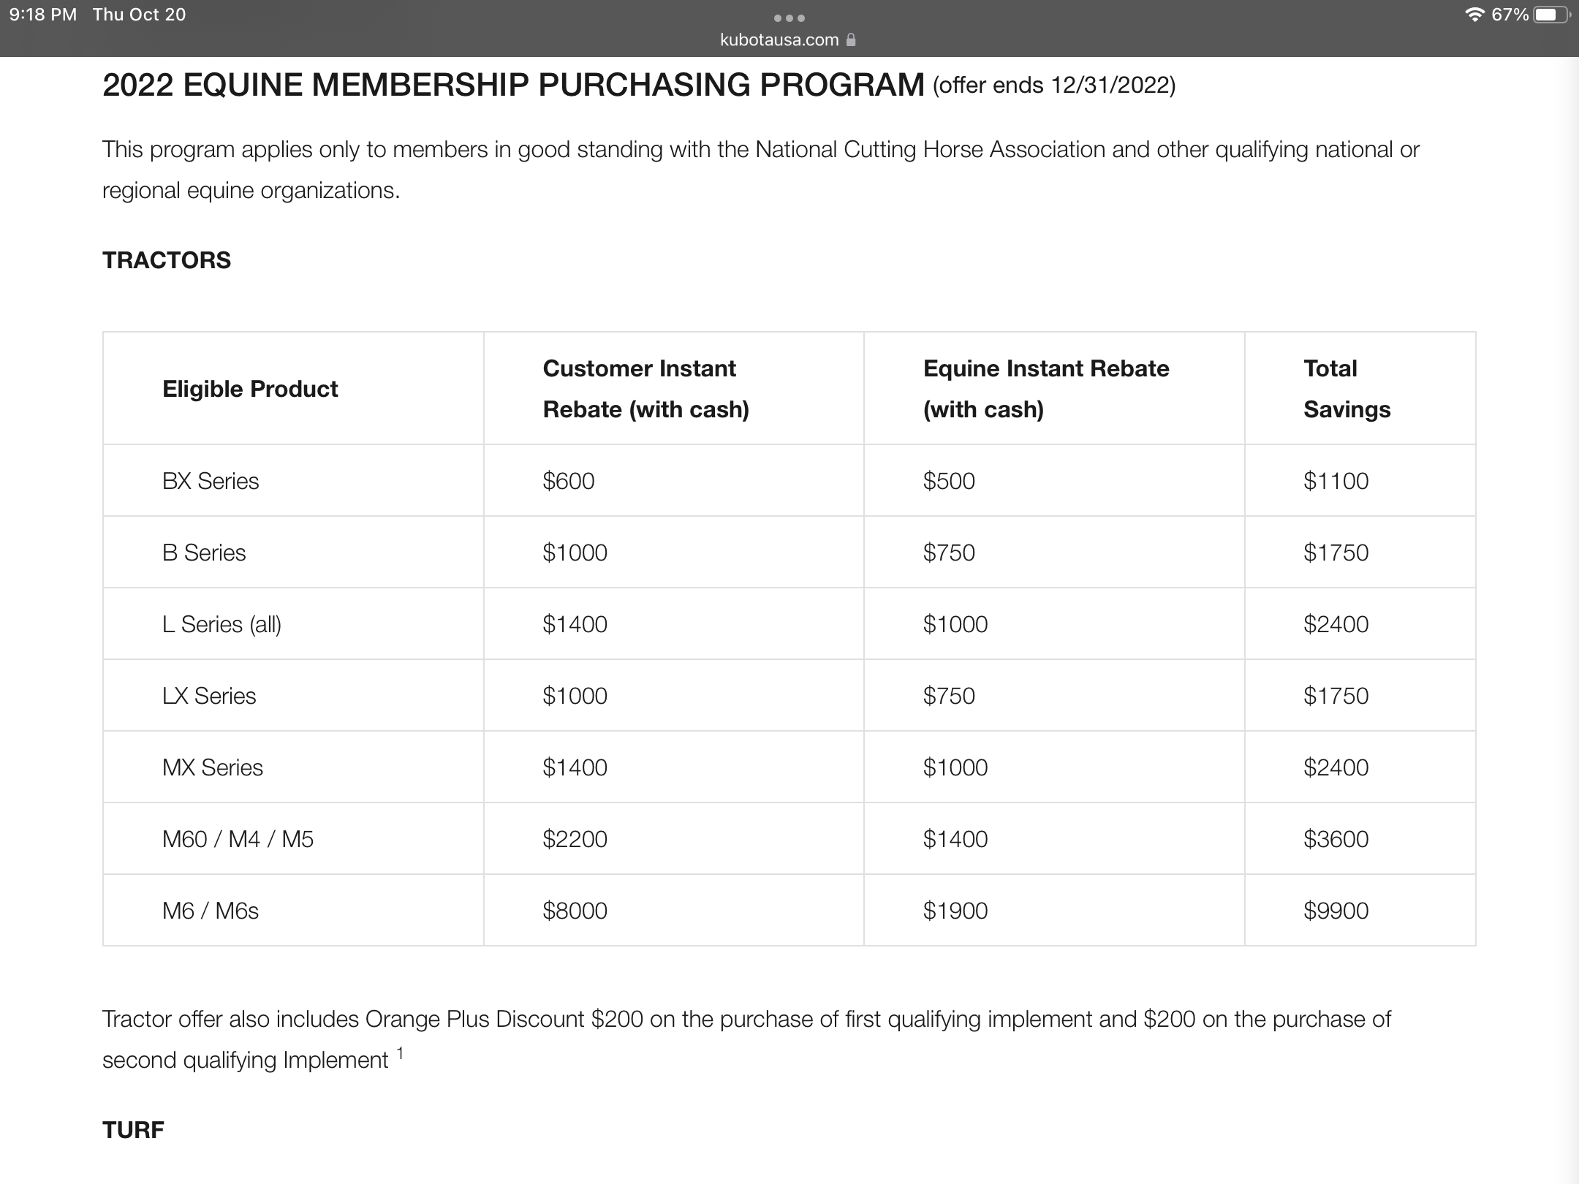Screen dimensions: 1579x1184
Task: Select the L Series (all) row label
Action: click(221, 624)
